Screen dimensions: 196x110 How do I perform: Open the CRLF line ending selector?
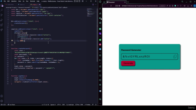(63, 105)
